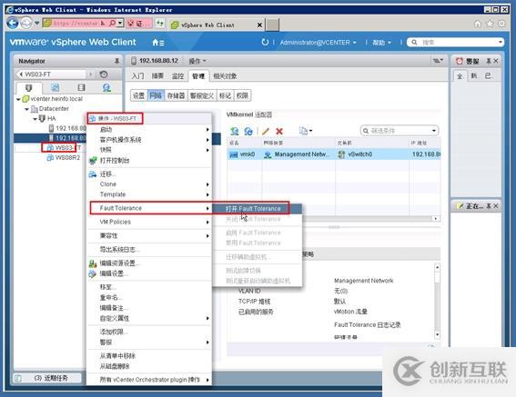Collapse the Datacenter tree node

coord(27,109)
